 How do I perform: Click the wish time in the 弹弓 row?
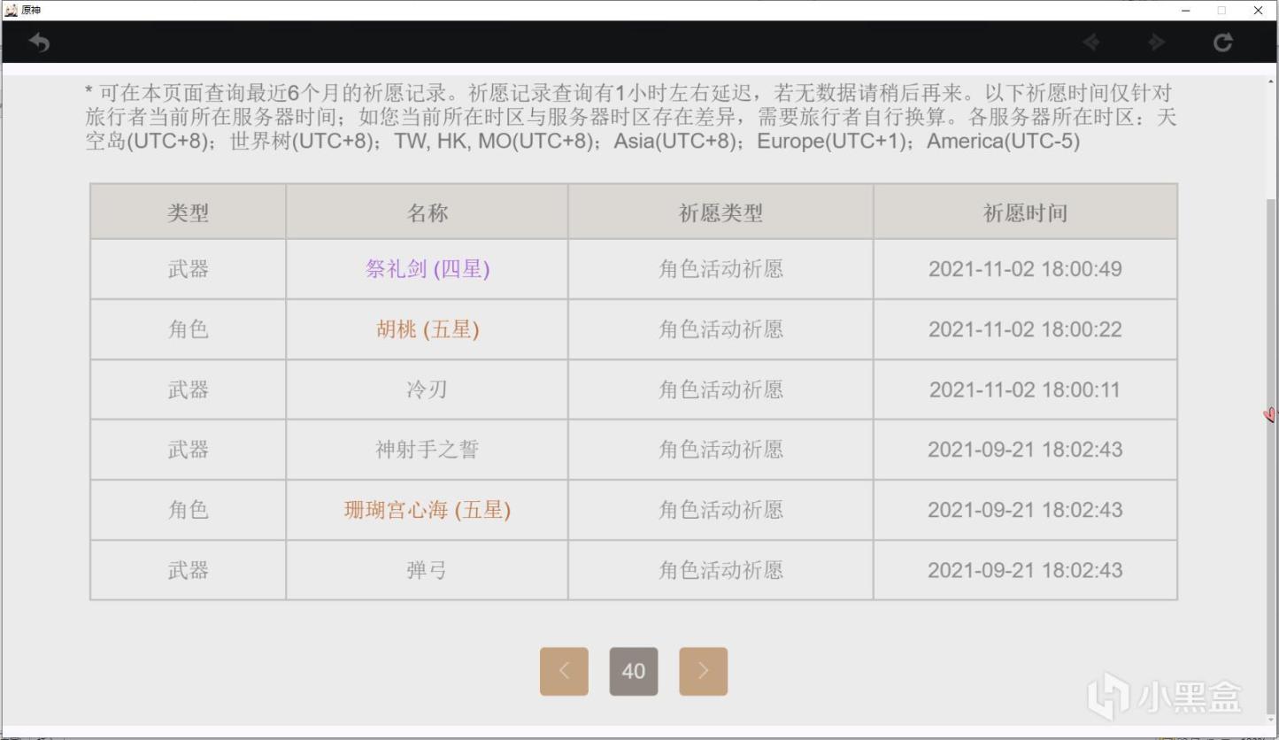[x=1025, y=570]
